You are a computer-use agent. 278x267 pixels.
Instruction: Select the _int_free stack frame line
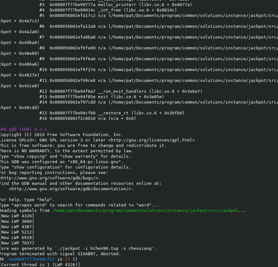point(108,10)
